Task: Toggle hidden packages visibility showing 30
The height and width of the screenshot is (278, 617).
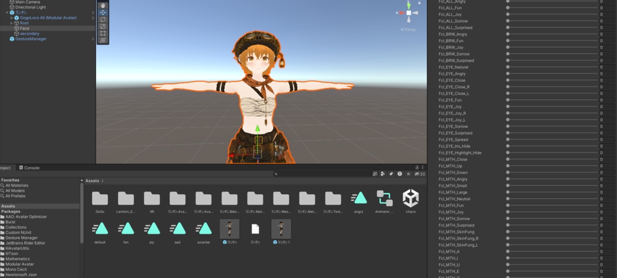Action: pyautogui.click(x=419, y=174)
